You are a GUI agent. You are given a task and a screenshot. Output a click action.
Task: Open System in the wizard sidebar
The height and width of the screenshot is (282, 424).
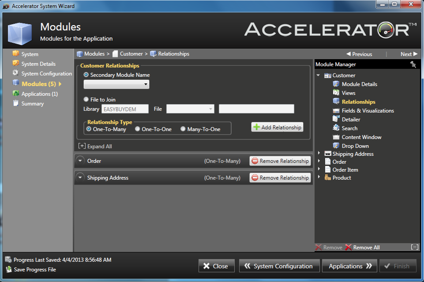(x=30, y=54)
